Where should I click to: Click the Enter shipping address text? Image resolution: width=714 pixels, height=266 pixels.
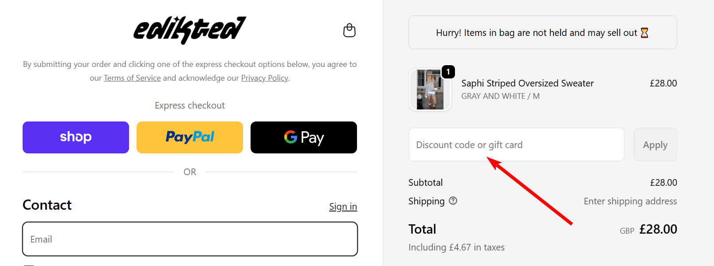(630, 201)
